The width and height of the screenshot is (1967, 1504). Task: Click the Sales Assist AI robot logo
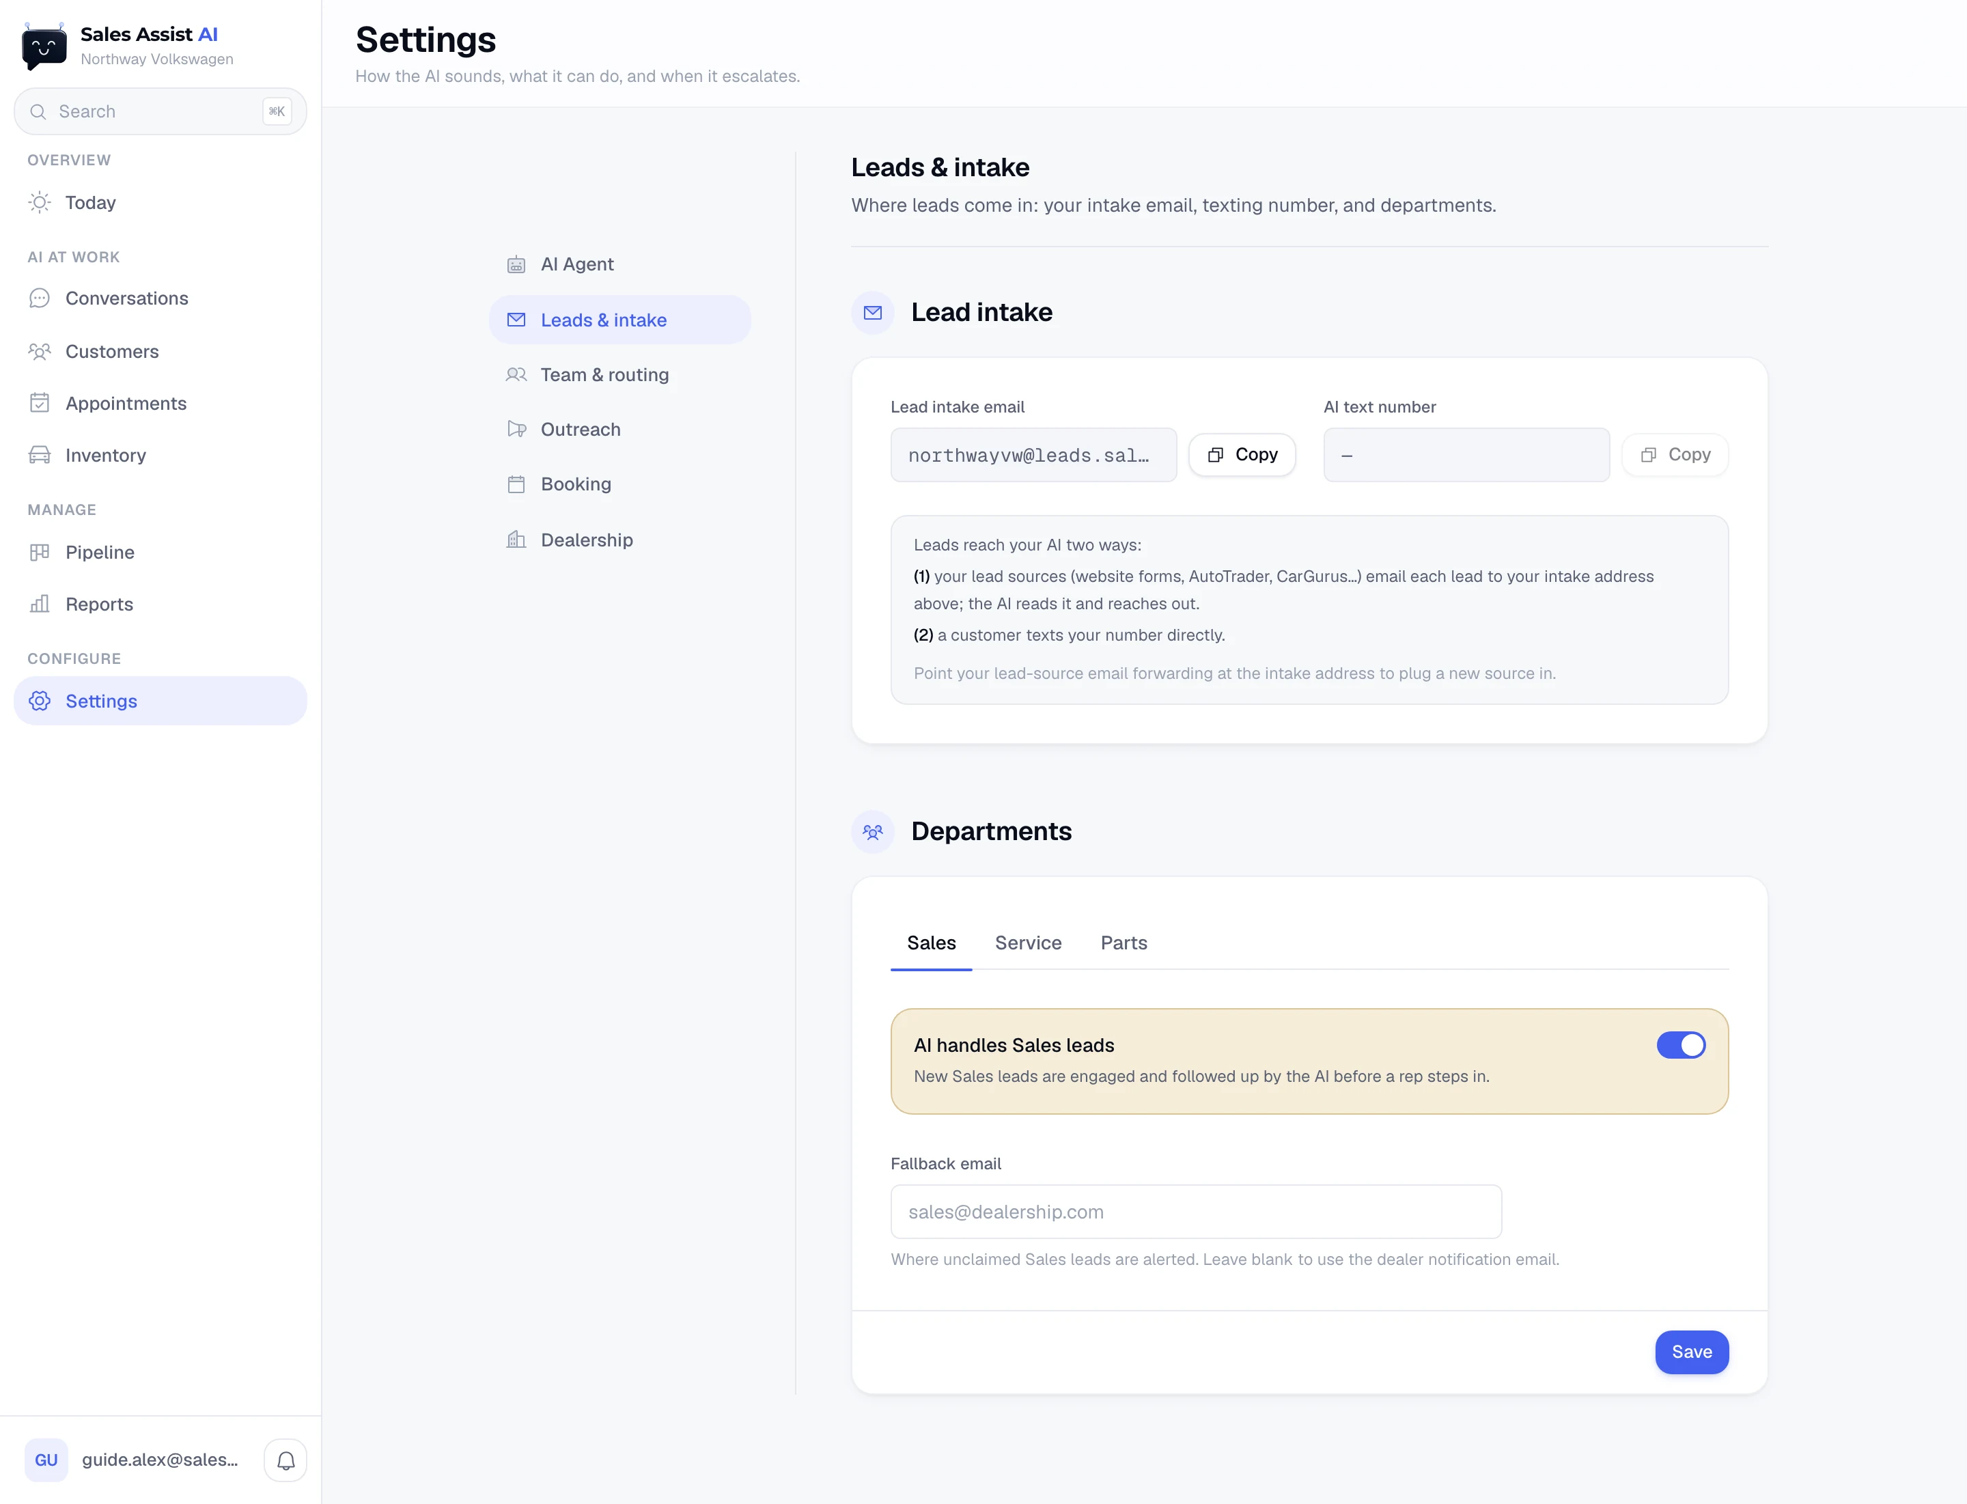44,46
